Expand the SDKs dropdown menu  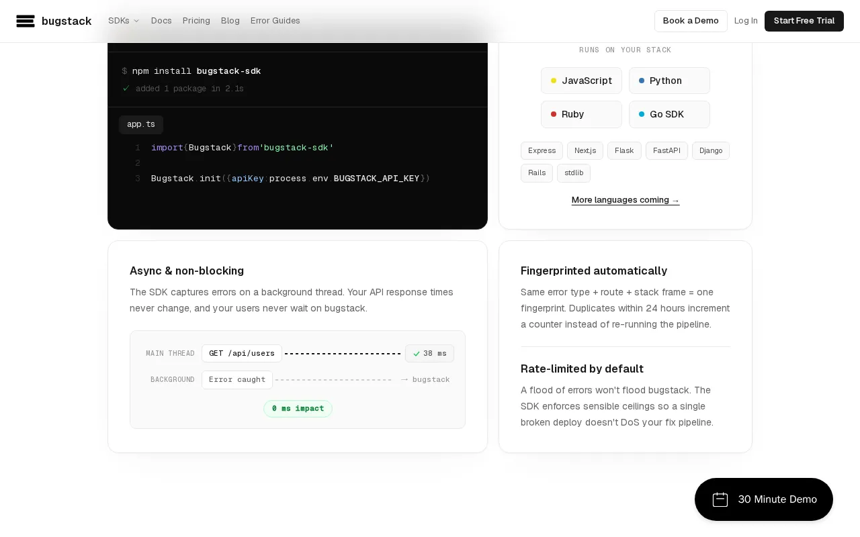pyautogui.click(x=124, y=21)
